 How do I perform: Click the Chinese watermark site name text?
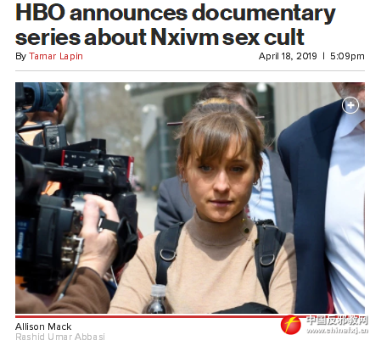[337, 321]
